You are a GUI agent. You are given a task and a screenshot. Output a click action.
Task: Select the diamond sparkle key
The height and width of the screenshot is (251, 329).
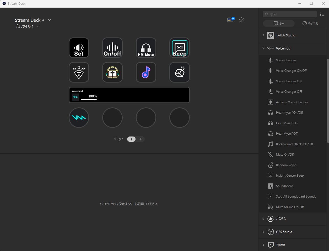click(79, 72)
